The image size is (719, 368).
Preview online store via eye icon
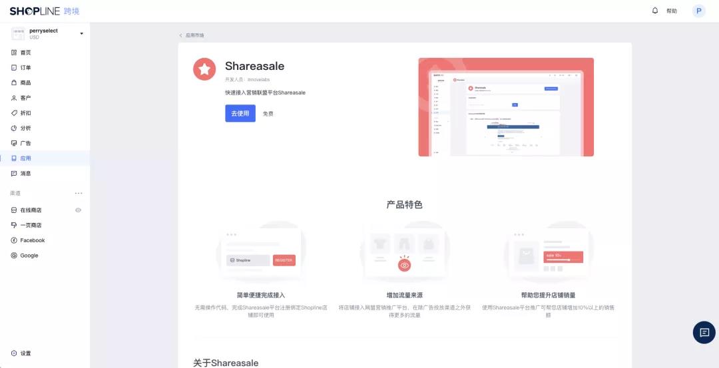click(78, 210)
